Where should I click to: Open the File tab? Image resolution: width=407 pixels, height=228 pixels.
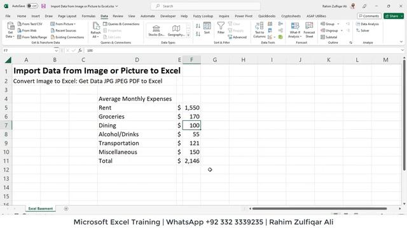pos(8,16)
